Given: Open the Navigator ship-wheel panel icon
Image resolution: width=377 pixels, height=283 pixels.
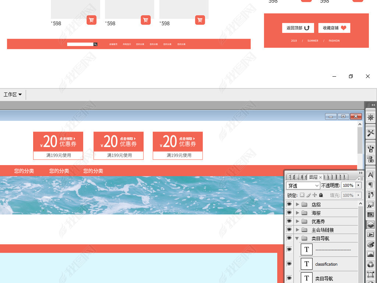Looking at the screenshot, I should tap(370, 117).
